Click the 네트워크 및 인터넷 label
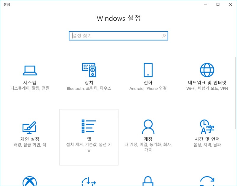 pyautogui.click(x=207, y=83)
